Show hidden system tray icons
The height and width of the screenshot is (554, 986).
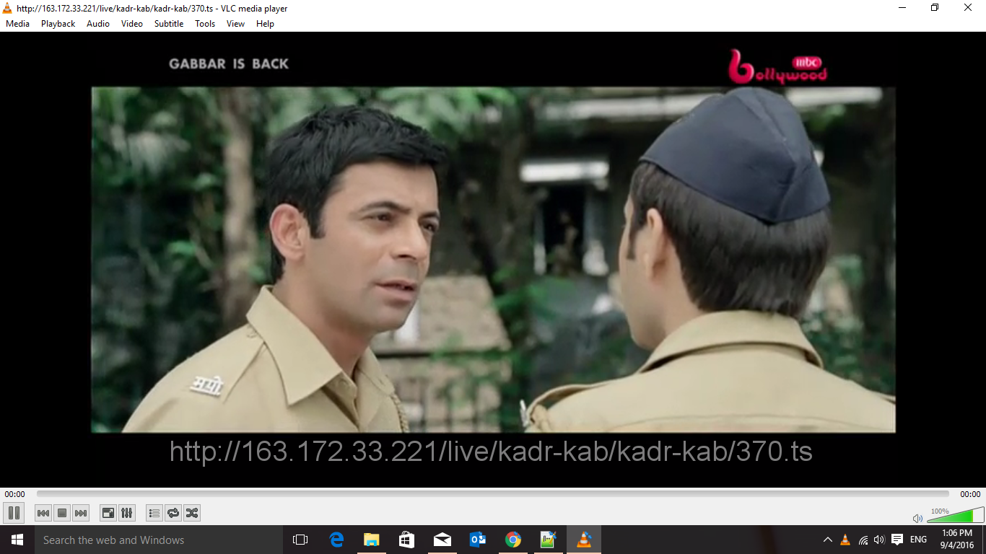point(828,540)
